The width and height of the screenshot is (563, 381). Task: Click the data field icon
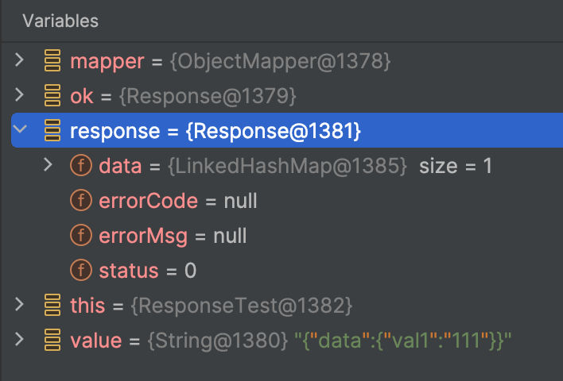pyautogui.click(x=81, y=166)
